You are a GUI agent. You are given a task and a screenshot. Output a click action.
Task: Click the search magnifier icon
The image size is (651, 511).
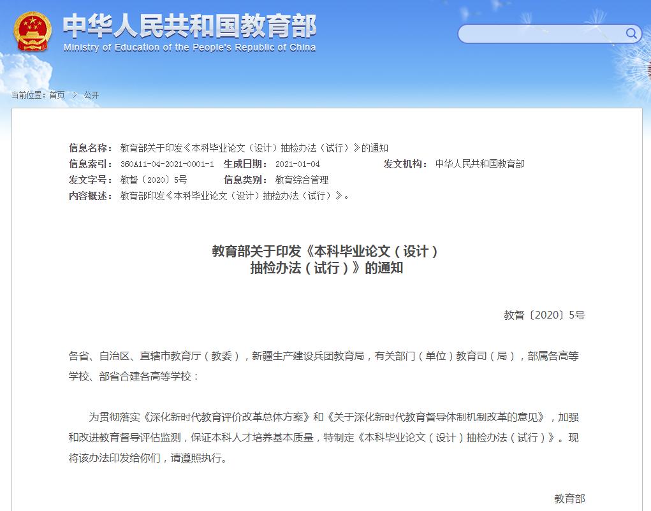pos(631,33)
